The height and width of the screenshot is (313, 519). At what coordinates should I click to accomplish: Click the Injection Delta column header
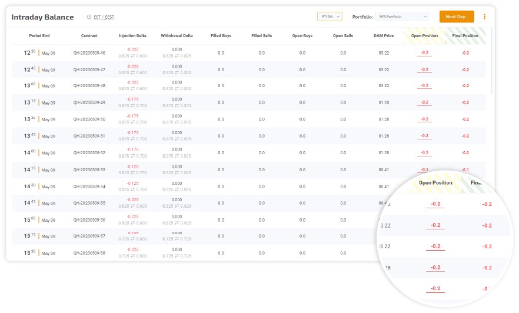point(132,36)
